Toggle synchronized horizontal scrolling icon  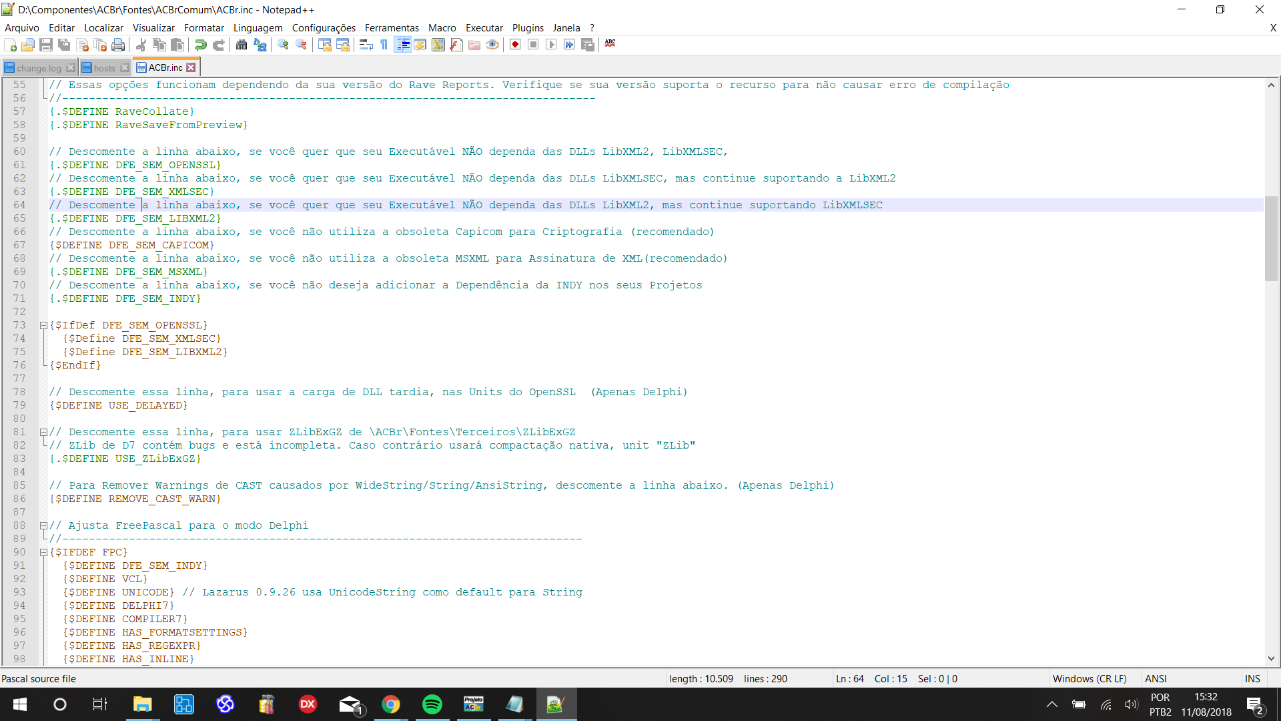343,45
